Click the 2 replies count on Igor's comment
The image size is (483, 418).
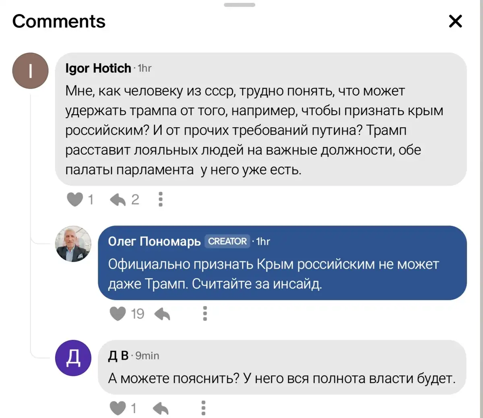pyautogui.click(x=135, y=199)
